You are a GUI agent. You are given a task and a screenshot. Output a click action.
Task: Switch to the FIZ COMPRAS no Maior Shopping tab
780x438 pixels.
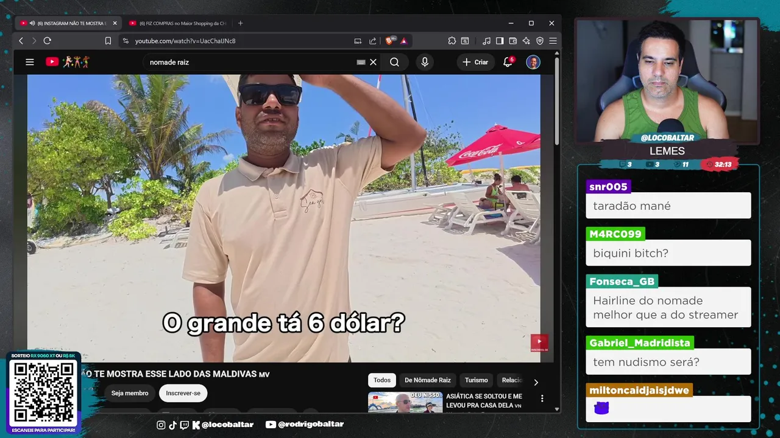(183, 23)
